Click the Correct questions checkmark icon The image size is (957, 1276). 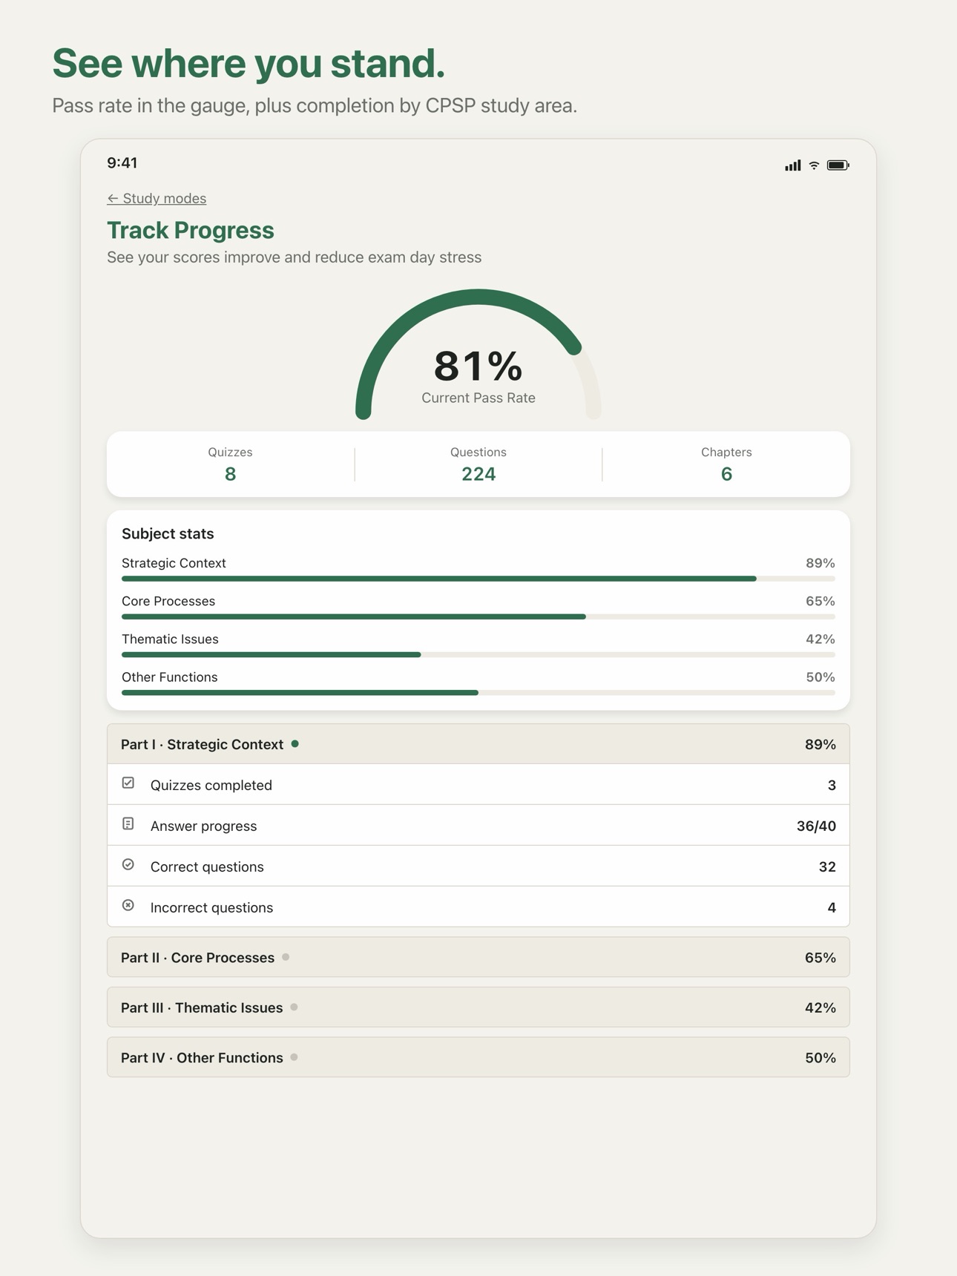pyautogui.click(x=128, y=865)
